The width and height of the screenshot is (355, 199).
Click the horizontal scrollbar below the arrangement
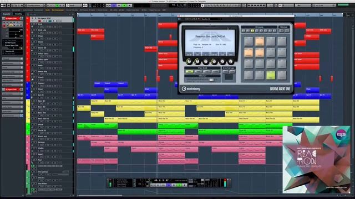click(x=100, y=195)
